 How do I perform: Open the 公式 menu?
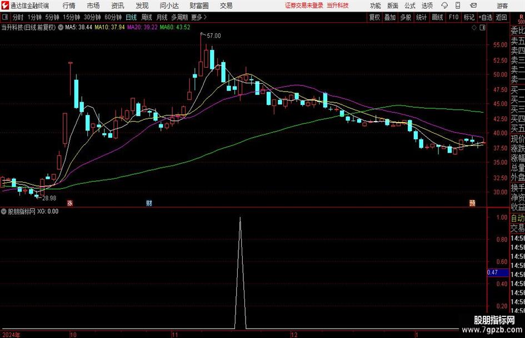(x=410, y=6)
